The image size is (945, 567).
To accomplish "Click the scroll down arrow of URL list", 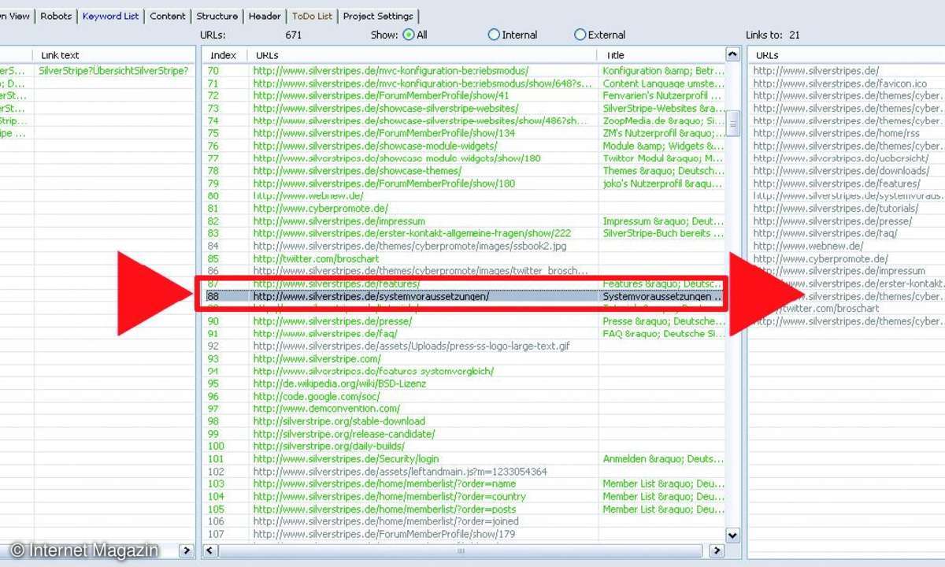I will point(732,535).
